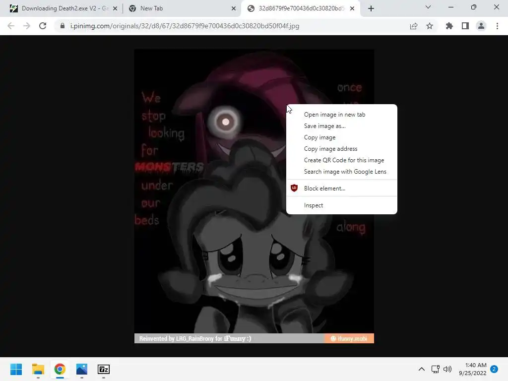Open the Photos app on taskbar
Viewport: 508px width, 381px height.
point(82,369)
